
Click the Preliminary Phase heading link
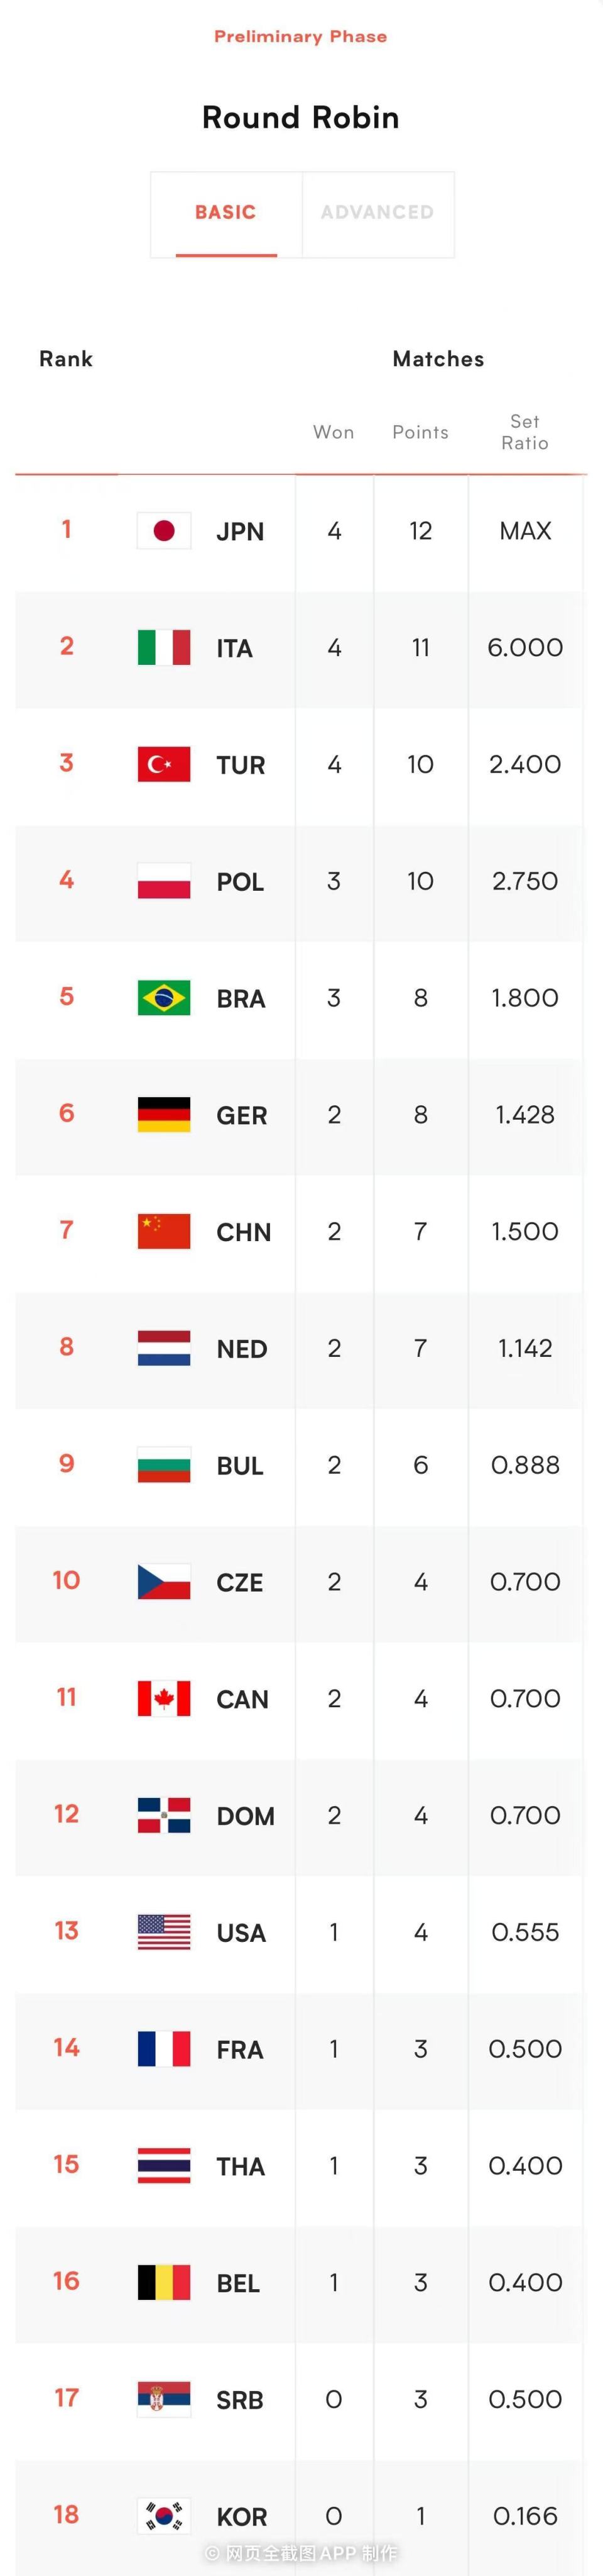(x=300, y=36)
